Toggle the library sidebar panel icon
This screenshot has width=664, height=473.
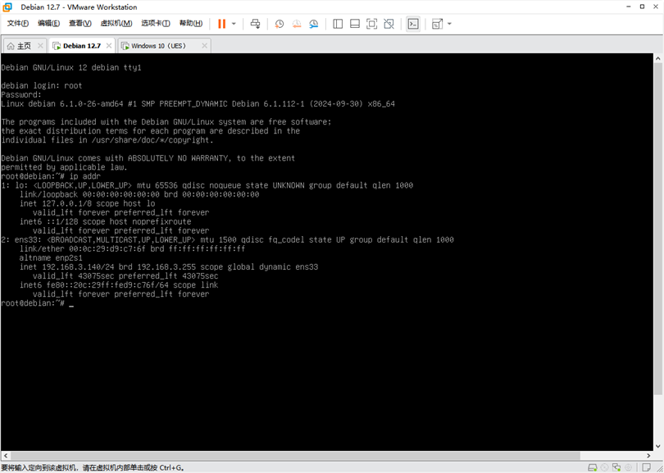pyautogui.click(x=338, y=24)
